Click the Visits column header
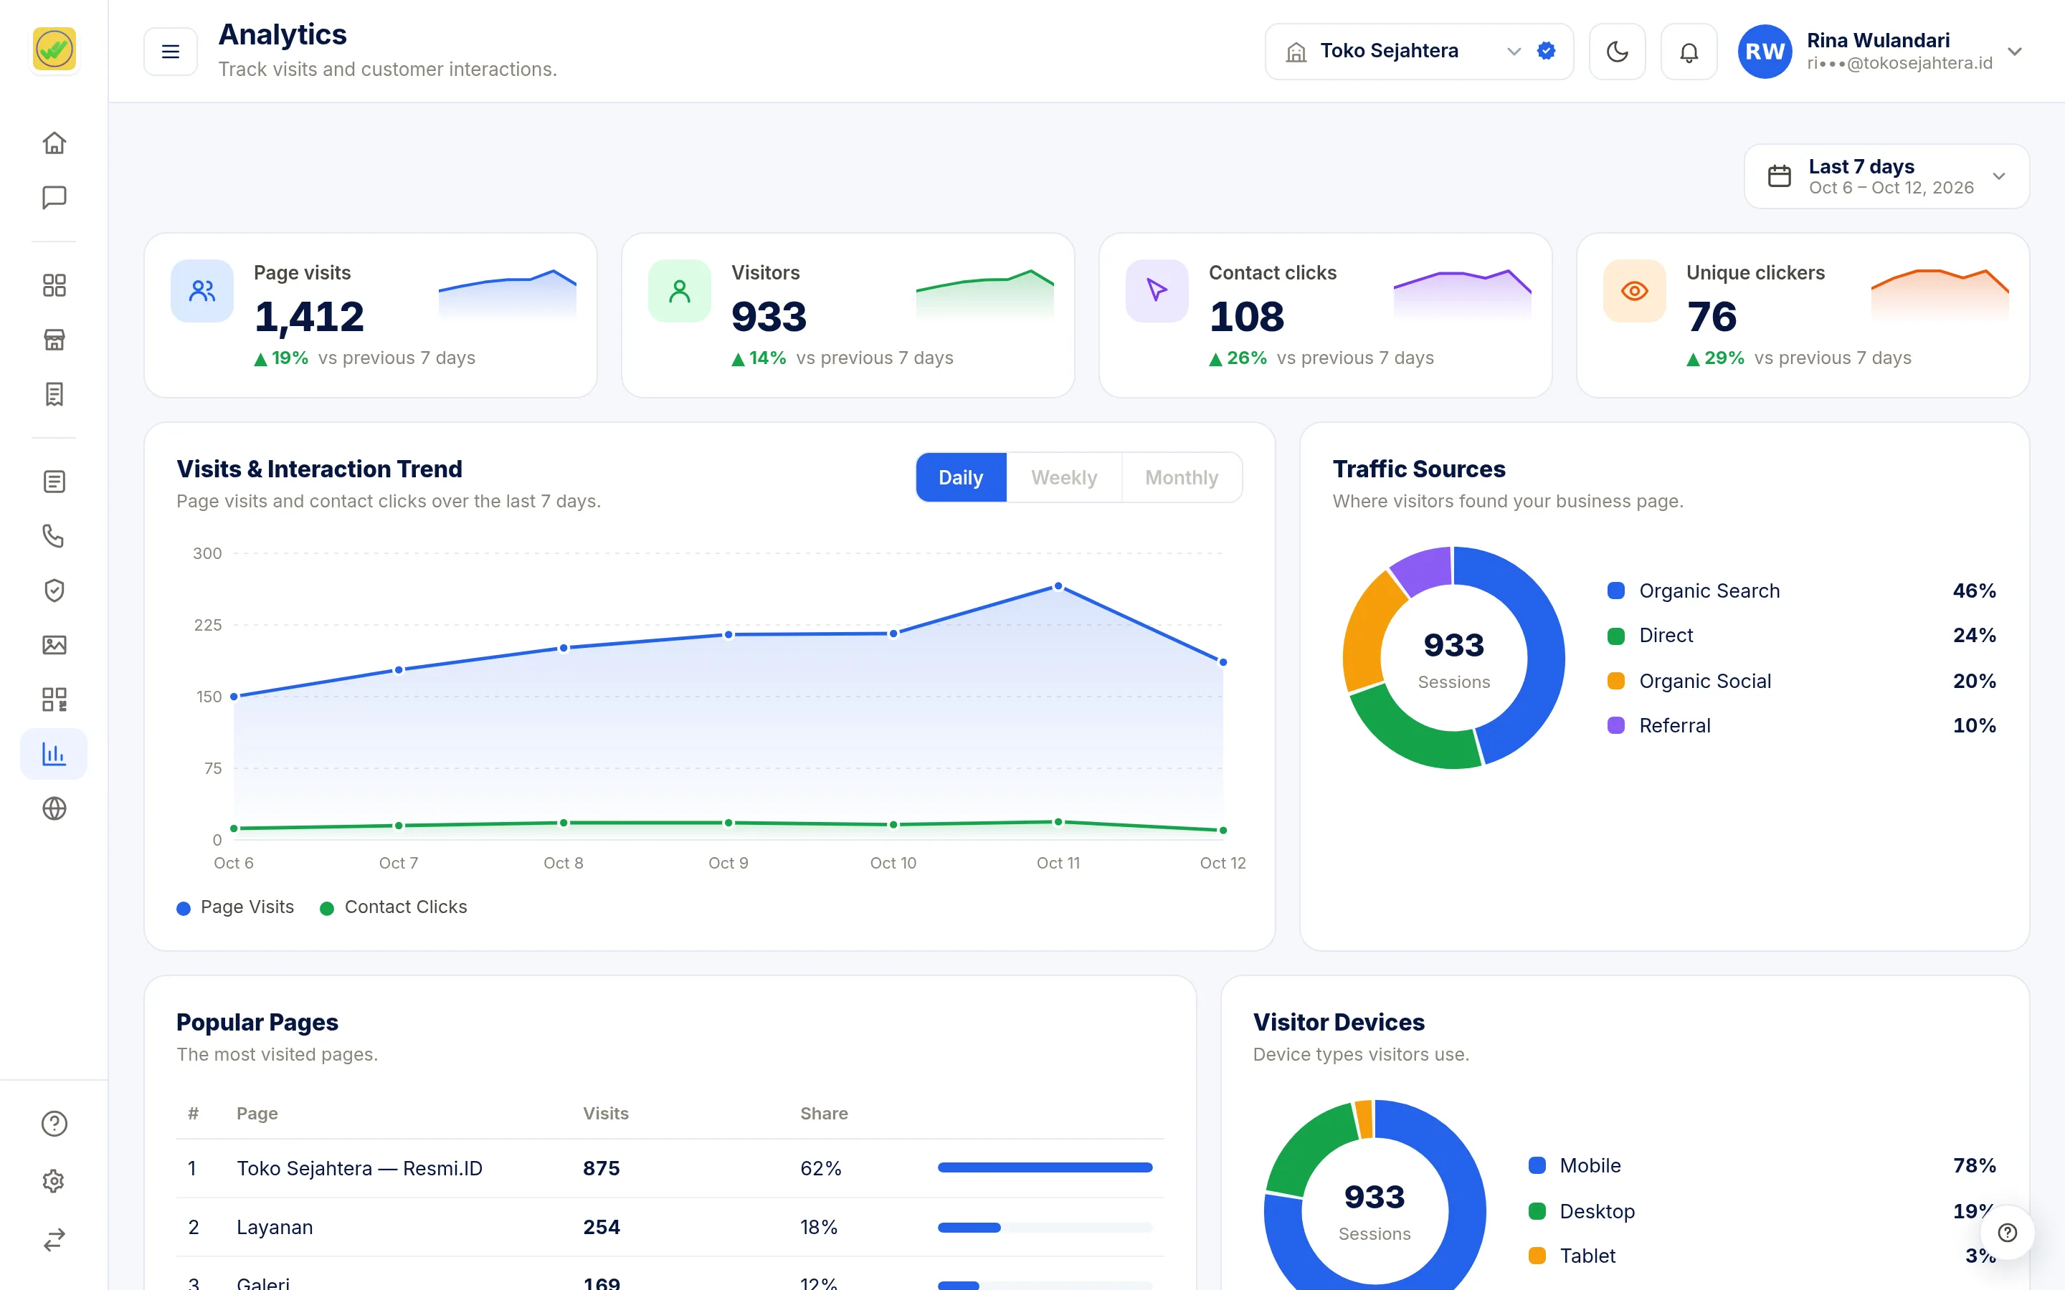 (x=606, y=1114)
